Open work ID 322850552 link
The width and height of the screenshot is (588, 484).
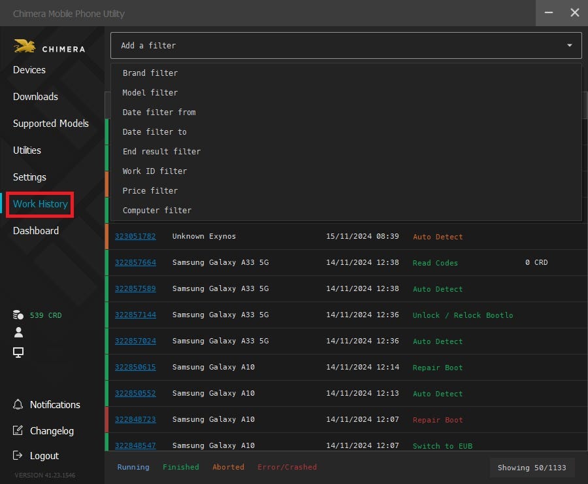tap(135, 393)
